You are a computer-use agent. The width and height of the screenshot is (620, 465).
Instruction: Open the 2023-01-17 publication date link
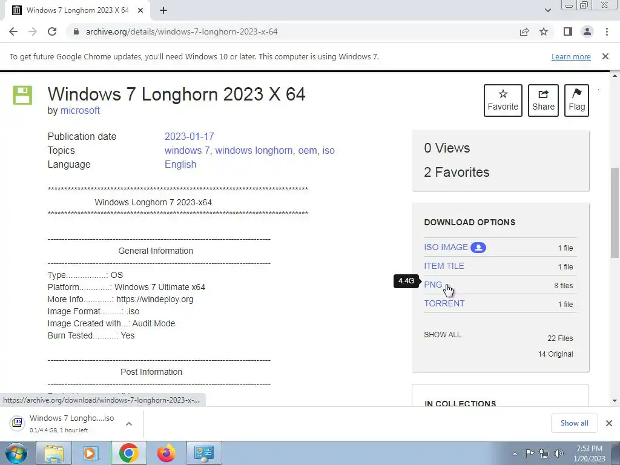189,136
